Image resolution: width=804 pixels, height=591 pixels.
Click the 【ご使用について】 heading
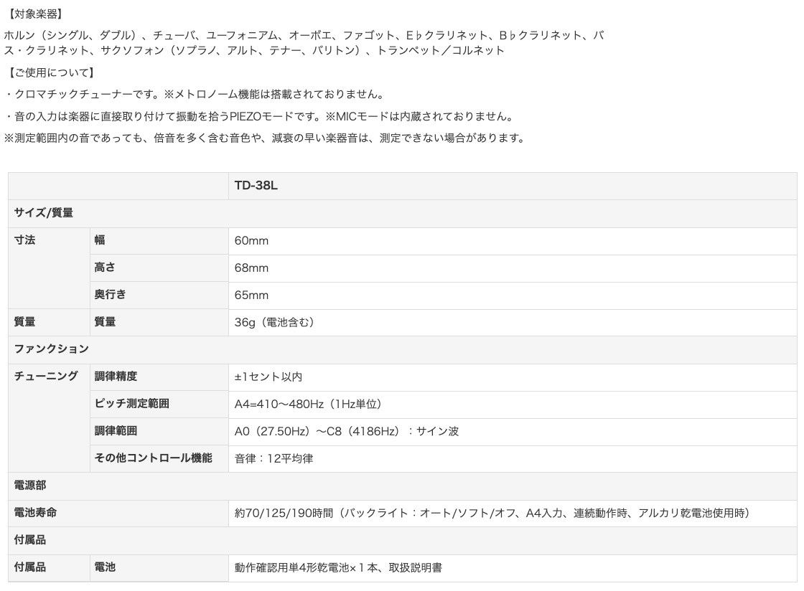click(50, 72)
